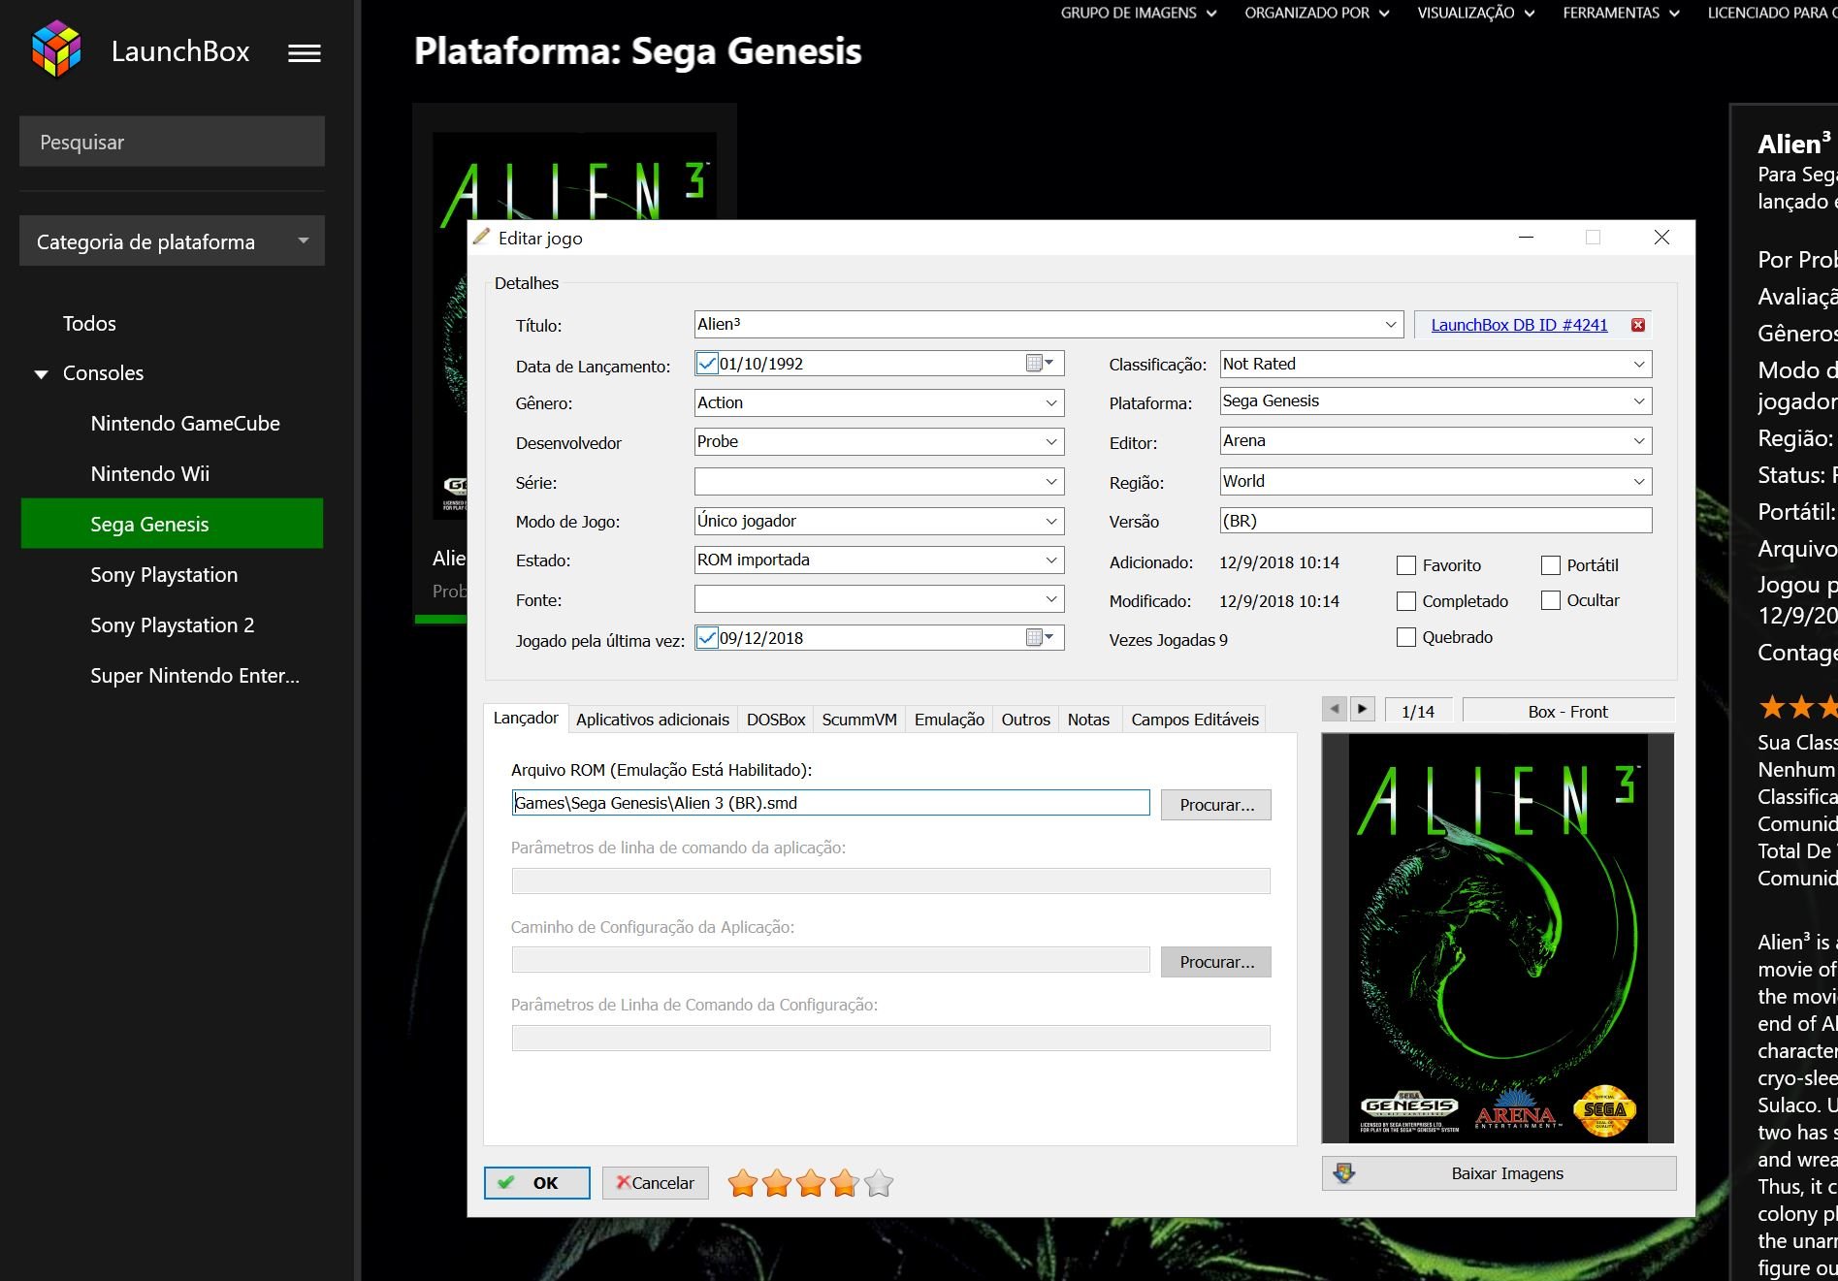The image size is (1838, 1281).
Task: Switch to the DOSBox tab
Action: point(776,720)
